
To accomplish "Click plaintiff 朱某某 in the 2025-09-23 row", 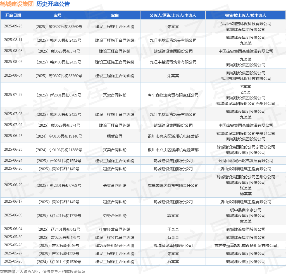I will point(173,27).
